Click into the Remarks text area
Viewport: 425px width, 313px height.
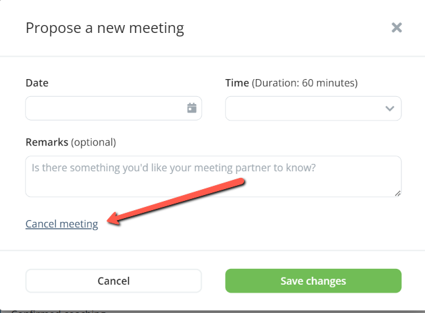pos(213,177)
